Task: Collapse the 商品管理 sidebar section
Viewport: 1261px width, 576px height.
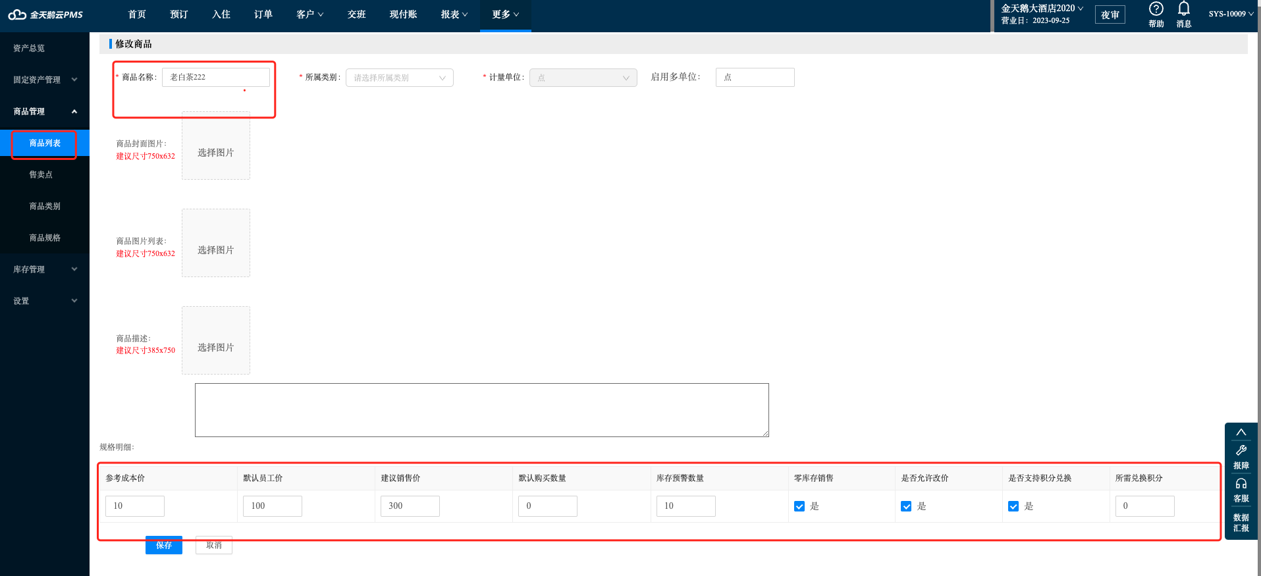Action: click(45, 111)
